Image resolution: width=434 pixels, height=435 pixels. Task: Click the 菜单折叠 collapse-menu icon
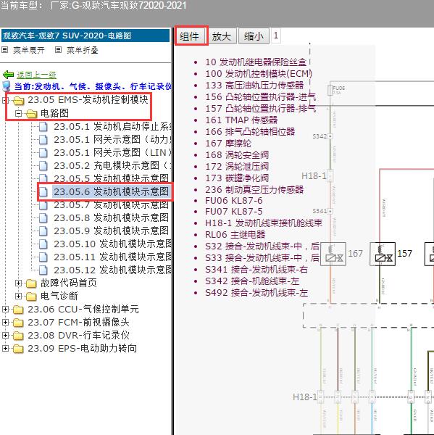(x=58, y=49)
